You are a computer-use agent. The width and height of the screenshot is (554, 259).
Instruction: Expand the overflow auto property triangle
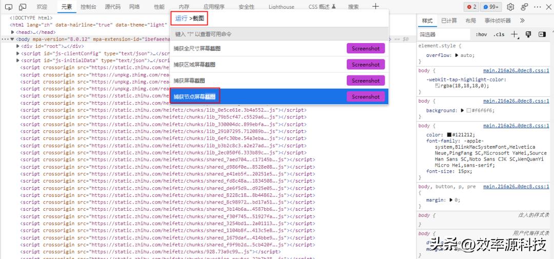457,55
